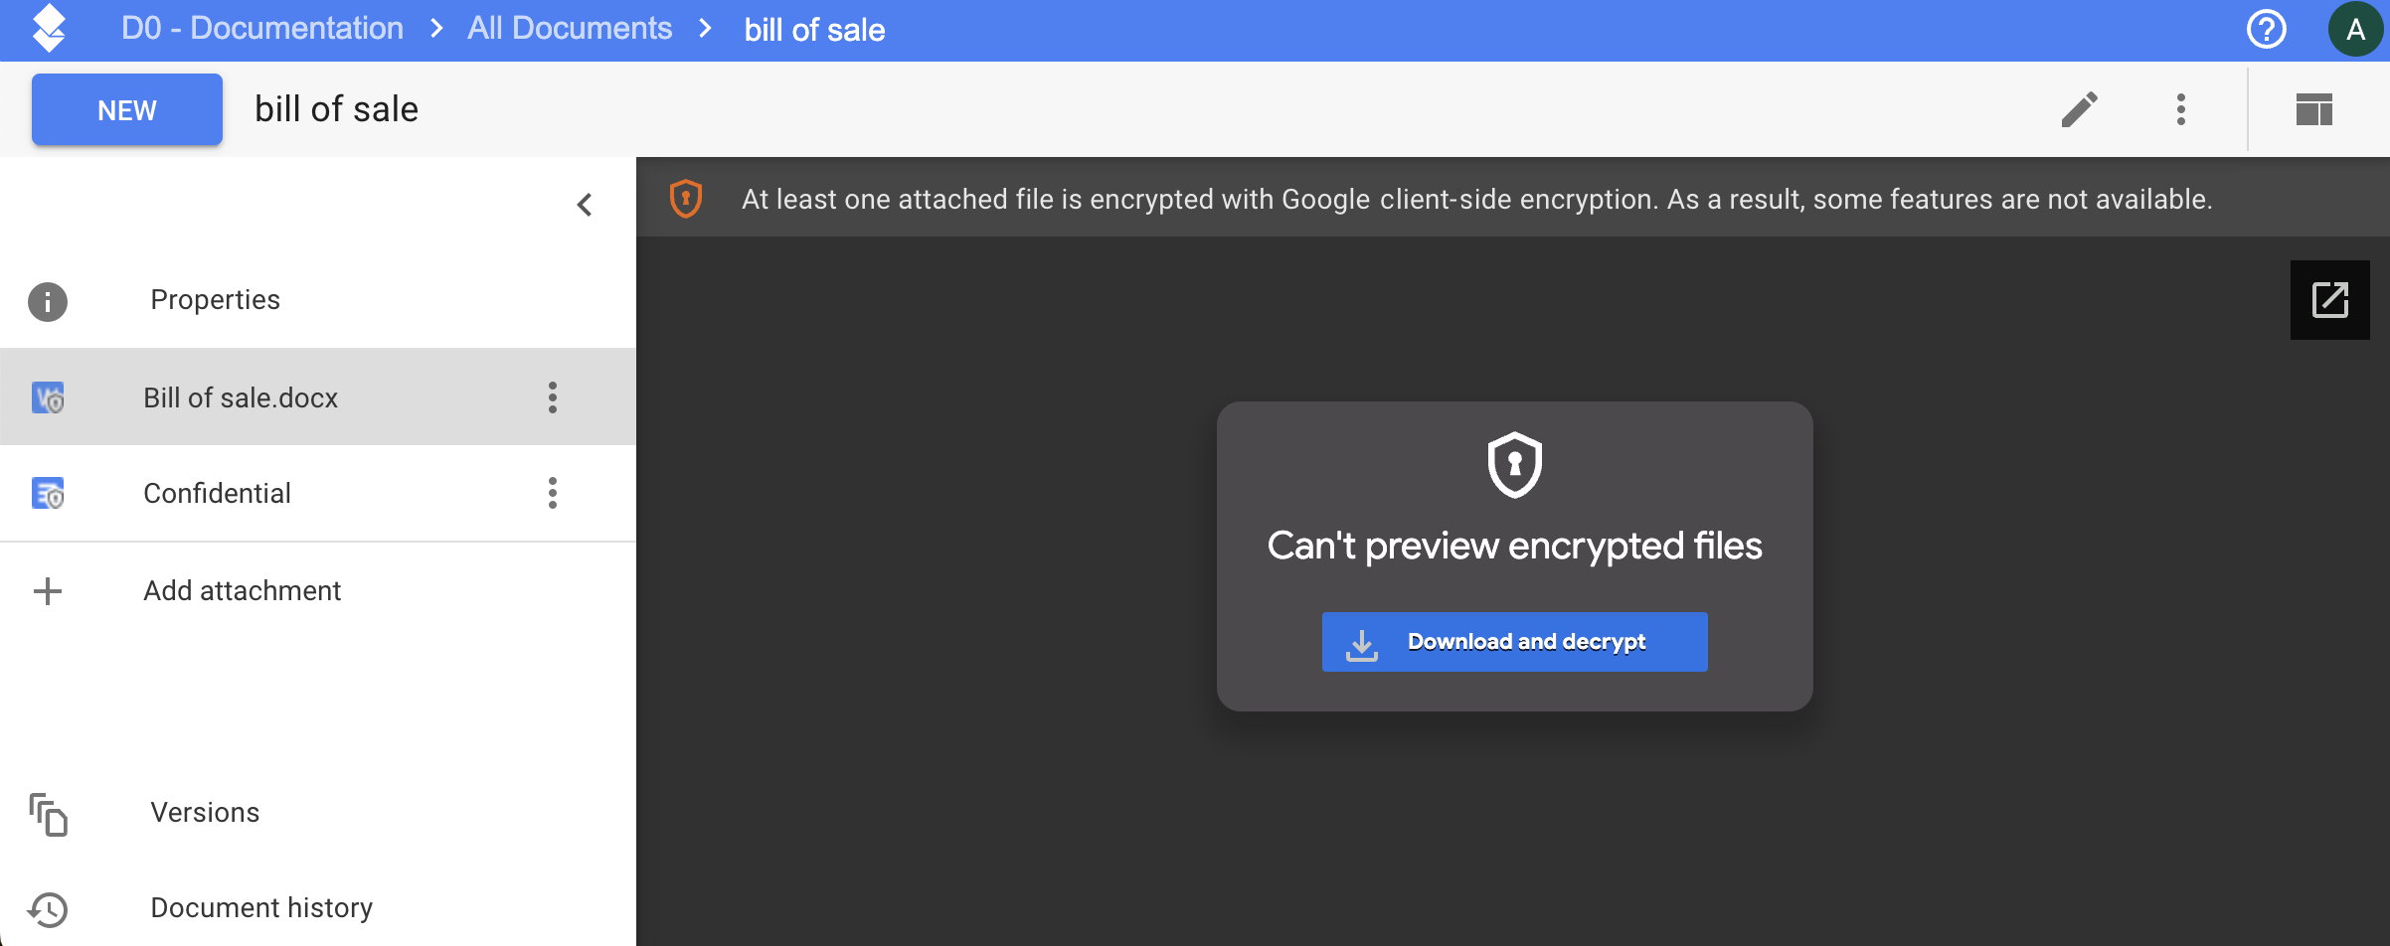Select the Bill of sale.docx attachment
2390x946 pixels.
tap(318, 397)
